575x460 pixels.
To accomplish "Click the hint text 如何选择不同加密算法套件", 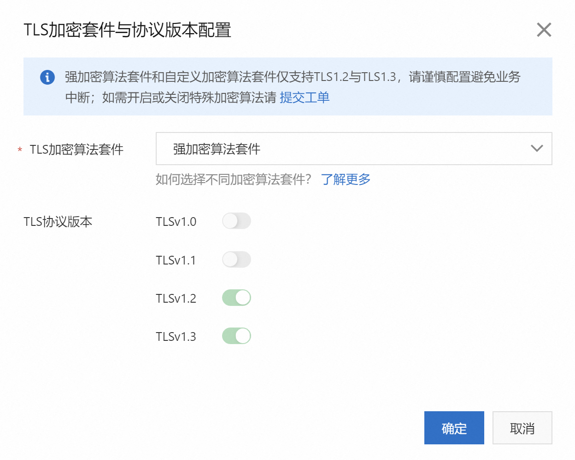I will pos(234,179).
